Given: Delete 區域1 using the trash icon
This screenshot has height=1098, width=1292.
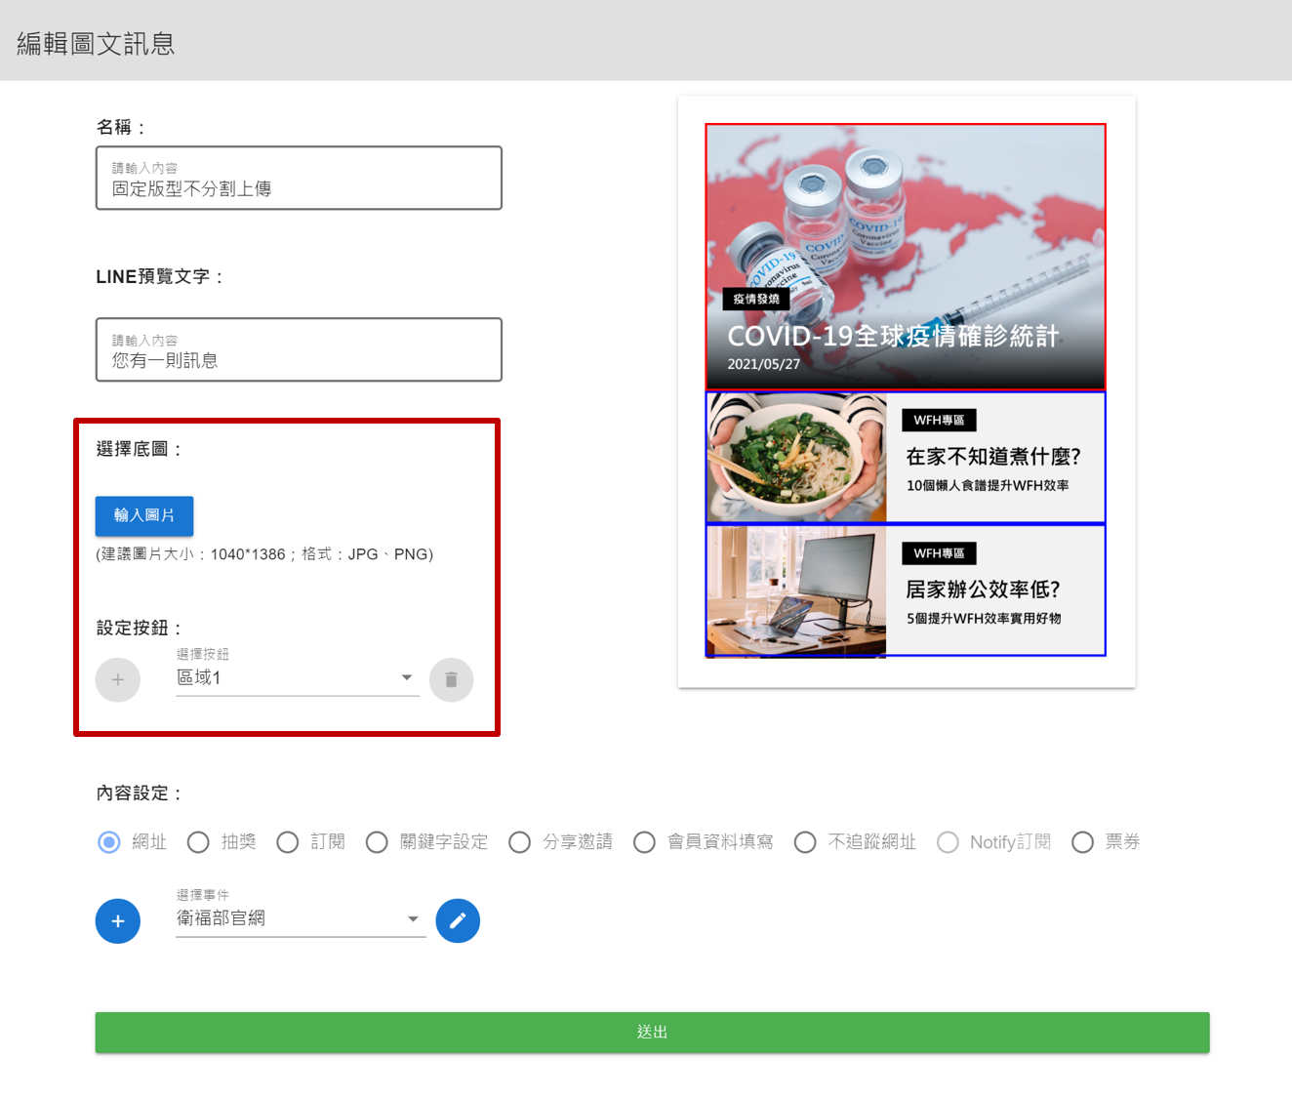Looking at the screenshot, I should [451, 679].
